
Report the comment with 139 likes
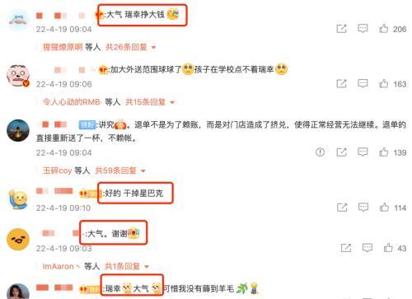click(320, 152)
